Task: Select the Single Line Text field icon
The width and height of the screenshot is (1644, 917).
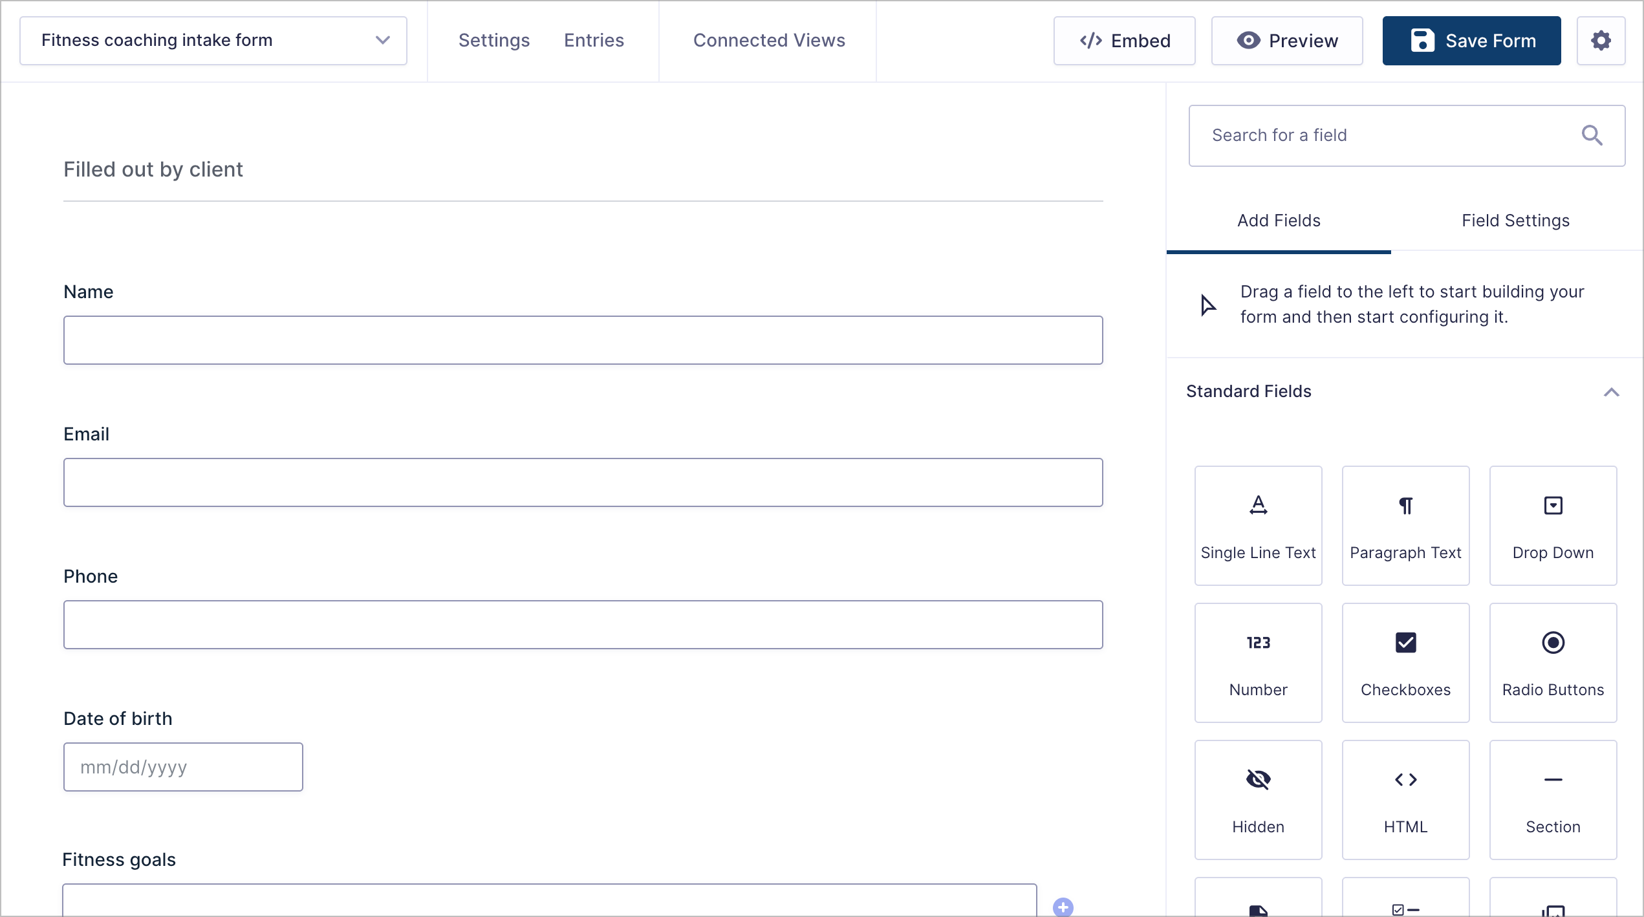Action: (x=1258, y=525)
